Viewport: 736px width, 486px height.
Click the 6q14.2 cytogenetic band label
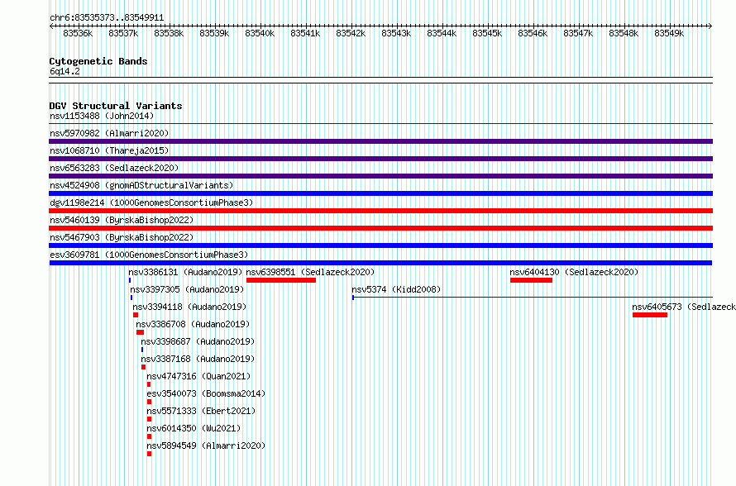tap(65, 72)
